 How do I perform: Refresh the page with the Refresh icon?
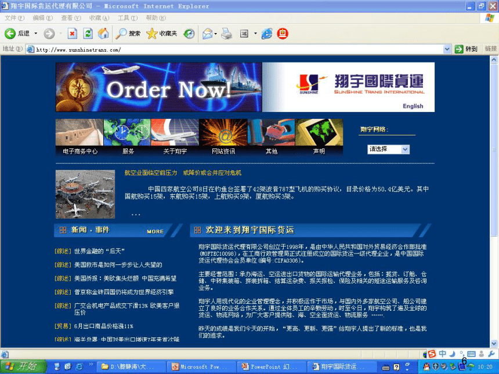(x=88, y=34)
